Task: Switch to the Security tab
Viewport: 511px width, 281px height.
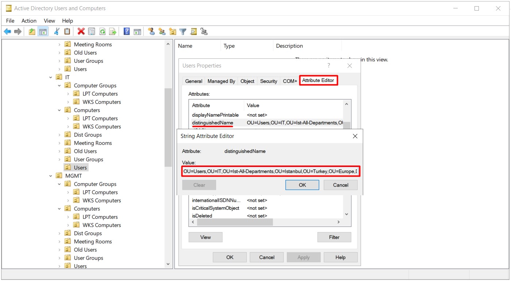Action: pyautogui.click(x=269, y=81)
